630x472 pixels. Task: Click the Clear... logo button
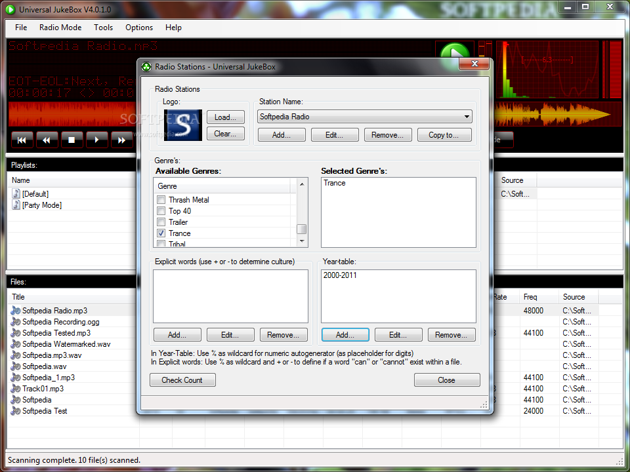pyautogui.click(x=225, y=134)
